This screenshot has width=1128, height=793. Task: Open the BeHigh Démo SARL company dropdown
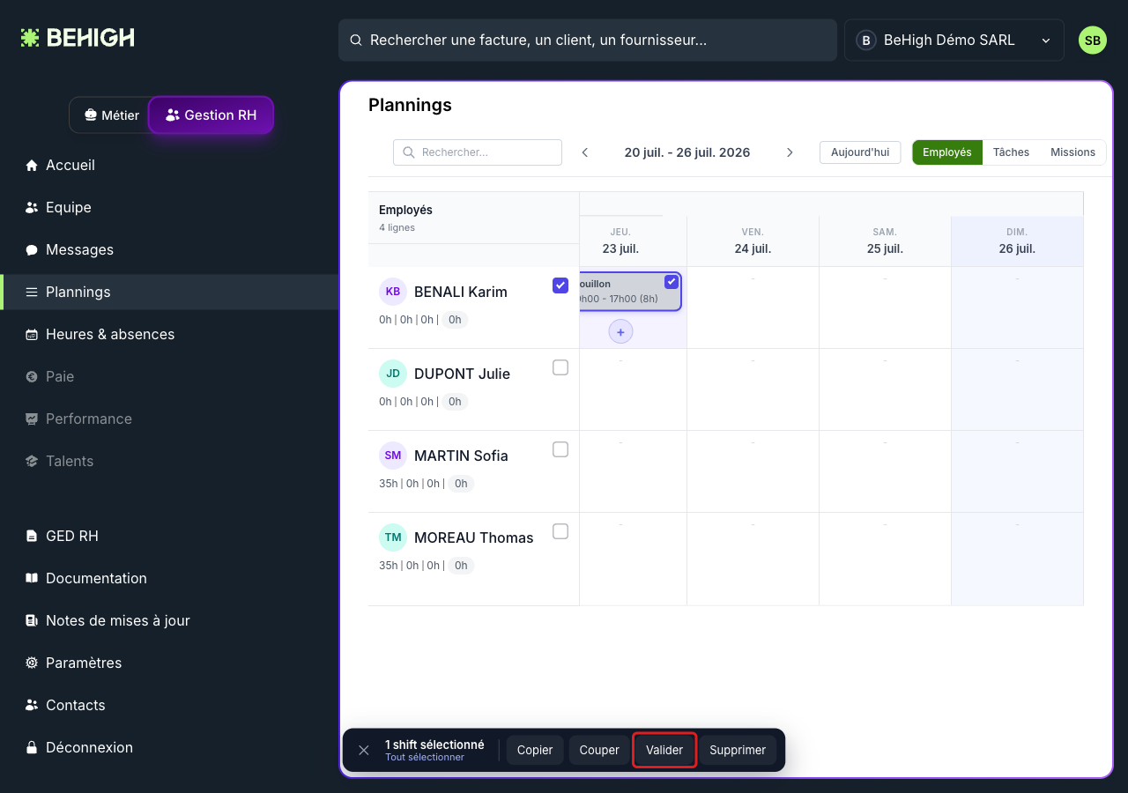click(x=954, y=41)
